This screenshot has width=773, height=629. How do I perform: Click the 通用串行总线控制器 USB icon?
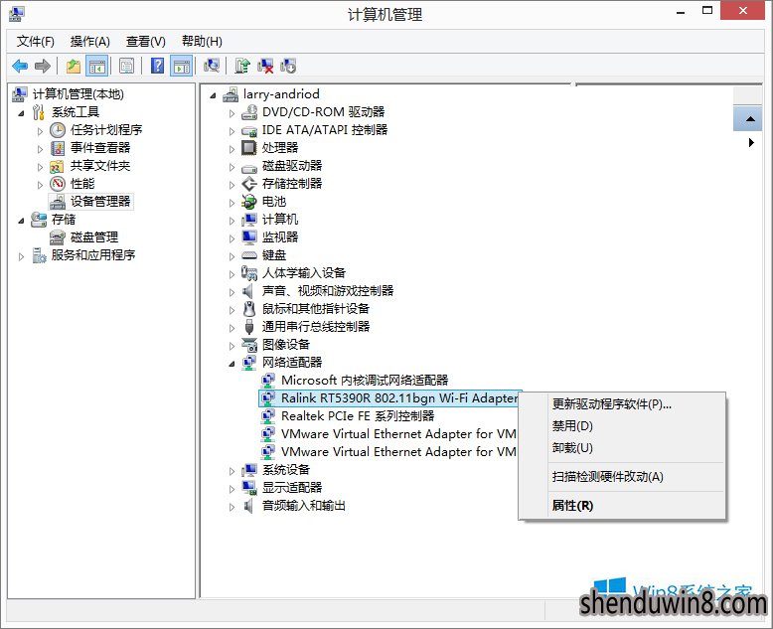249,326
